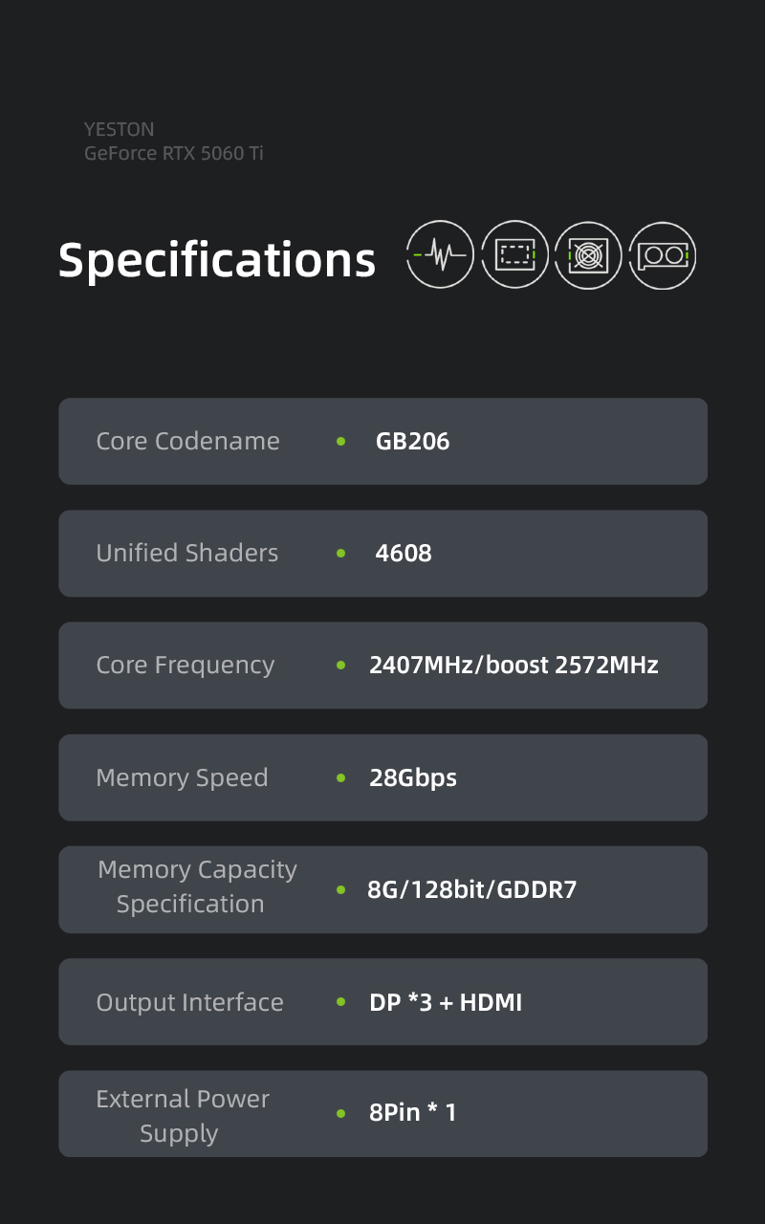Click the Specifications heading
The height and width of the screenshot is (1224, 765).
(x=217, y=259)
